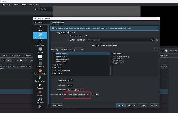Open the Clip menu
Viewport: 178px width, 113px height.
(x=9, y=5)
